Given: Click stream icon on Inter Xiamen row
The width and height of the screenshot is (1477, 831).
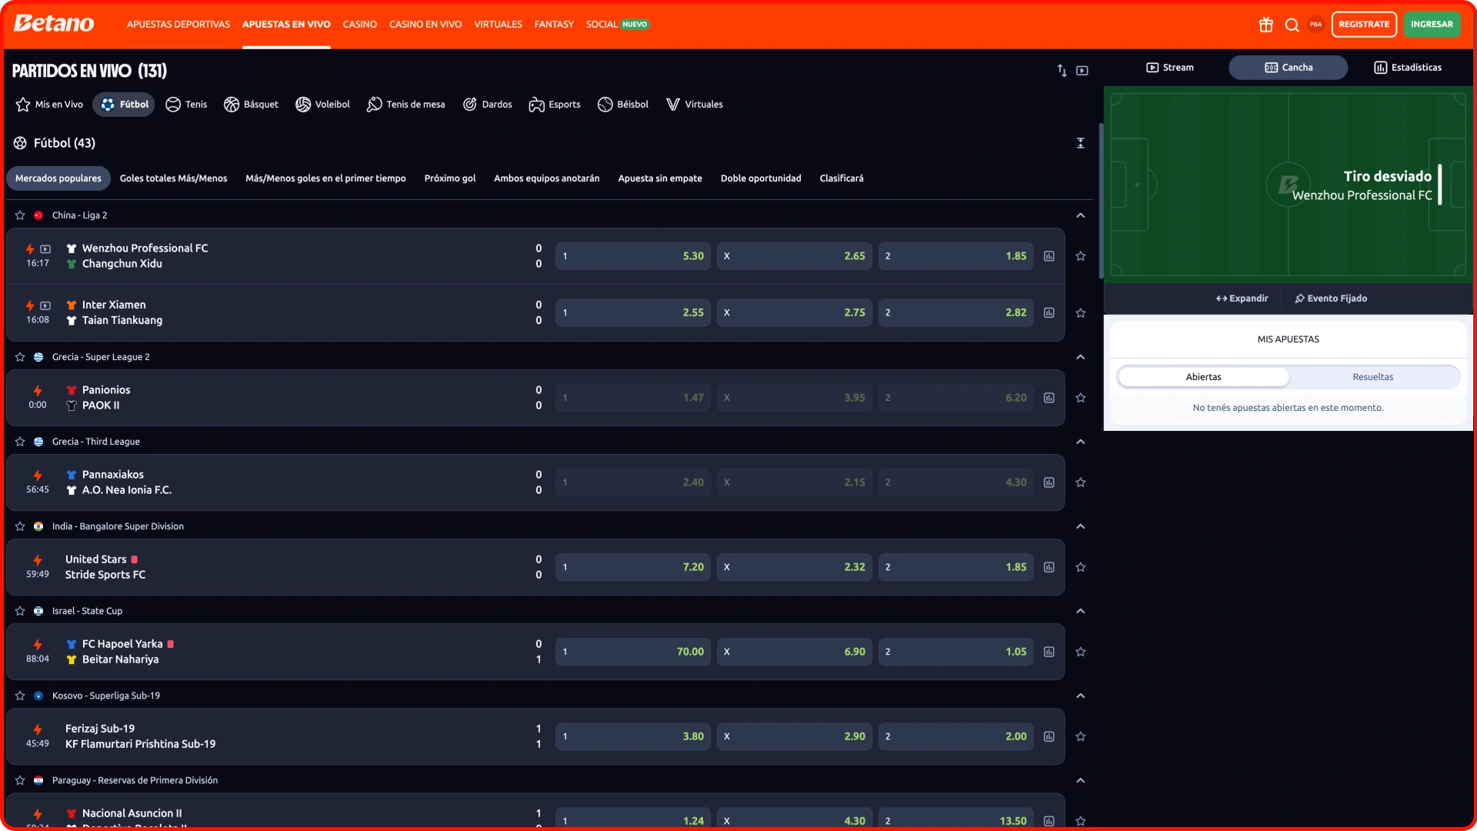Looking at the screenshot, I should click(45, 305).
